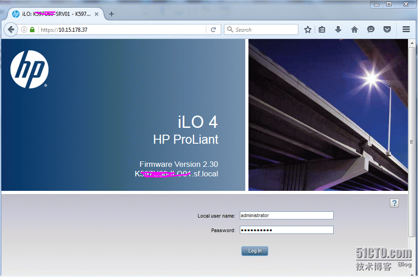Click the scrollbar up arrow

click(x=412, y=43)
